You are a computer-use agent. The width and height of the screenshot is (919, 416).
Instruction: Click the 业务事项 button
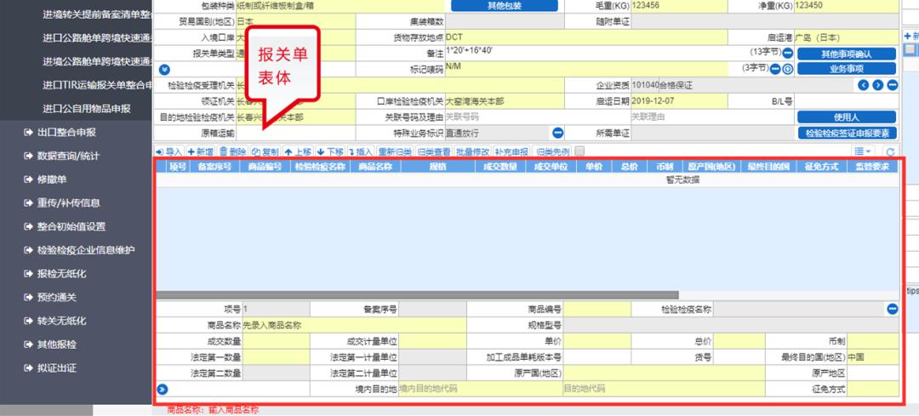coord(847,69)
